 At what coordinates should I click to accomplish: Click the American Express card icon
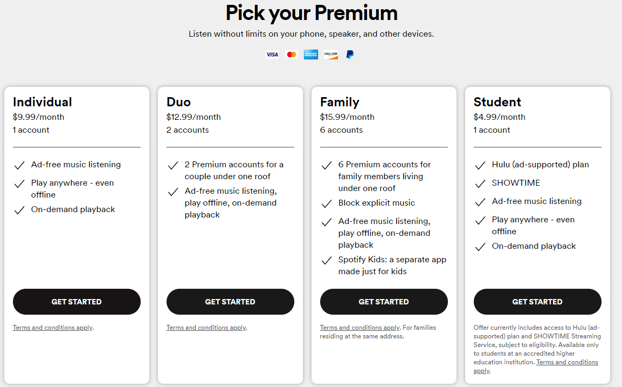[x=311, y=55]
